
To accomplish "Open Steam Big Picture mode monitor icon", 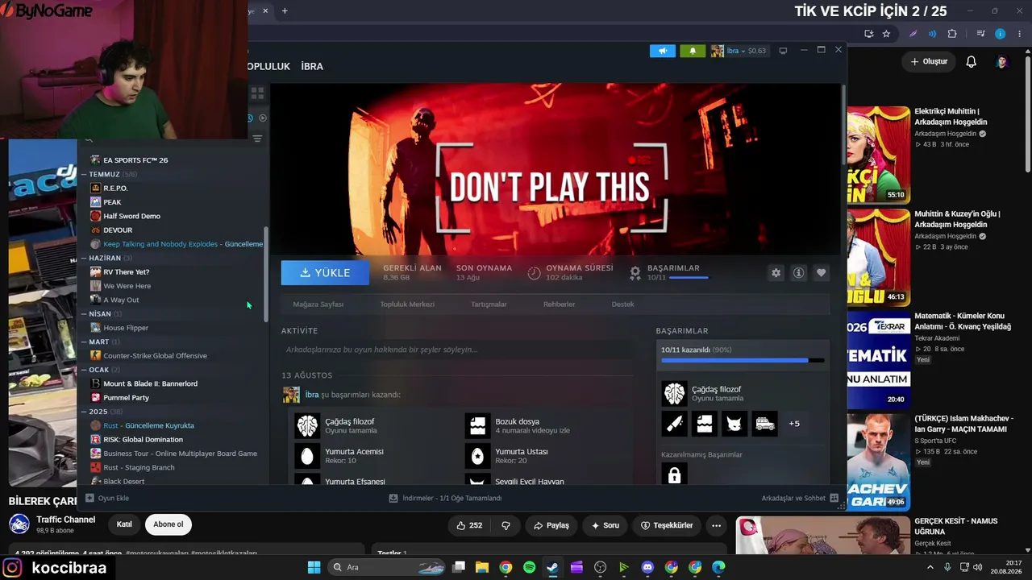I will pyautogui.click(x=782, y=51).
